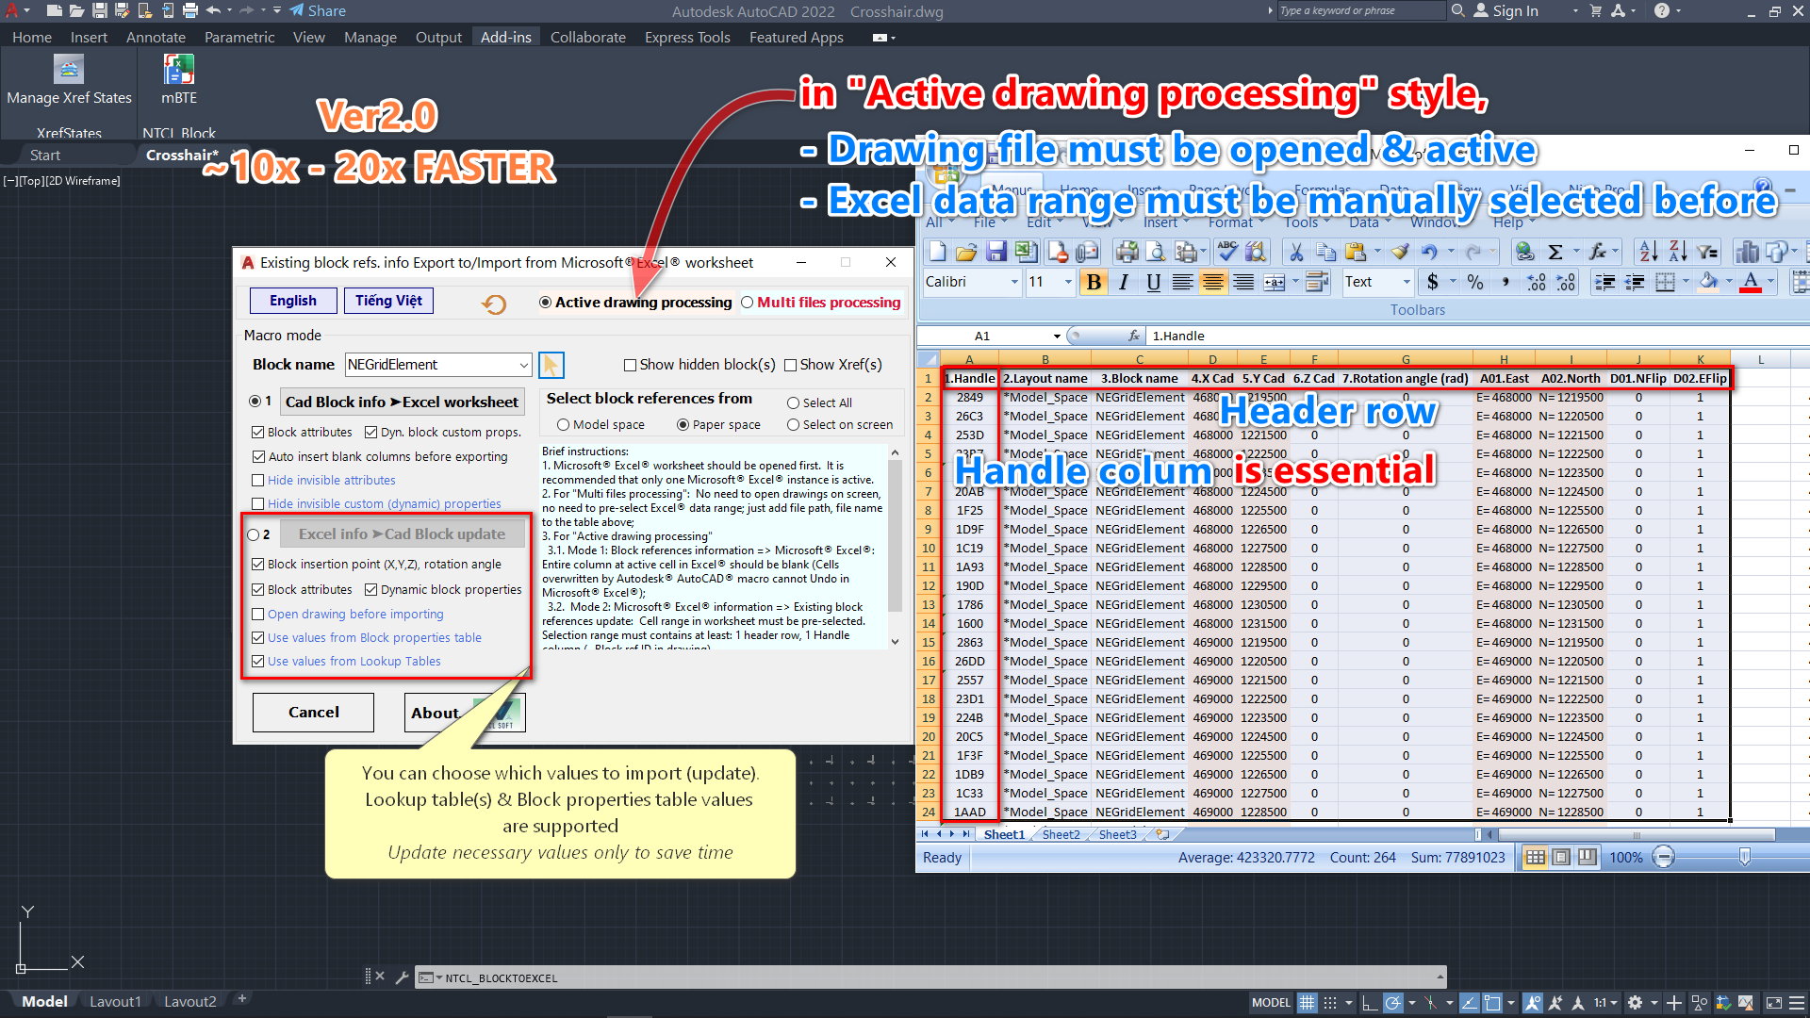This screenshot has width=1810, height=1018.
Task: Click the Manage Xref States icon
Action: pos(68,70)
